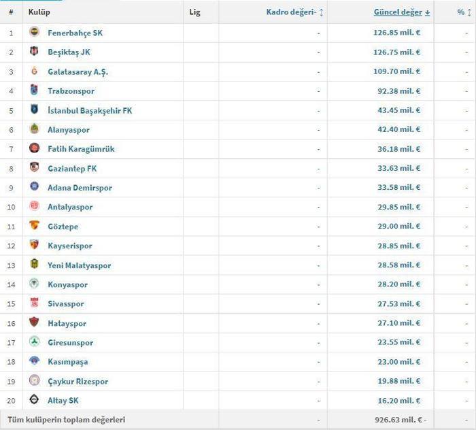Viewport: 476px width, 430px height.
Task: Click the Beşiktaş JK club crest
Action: 34,51
